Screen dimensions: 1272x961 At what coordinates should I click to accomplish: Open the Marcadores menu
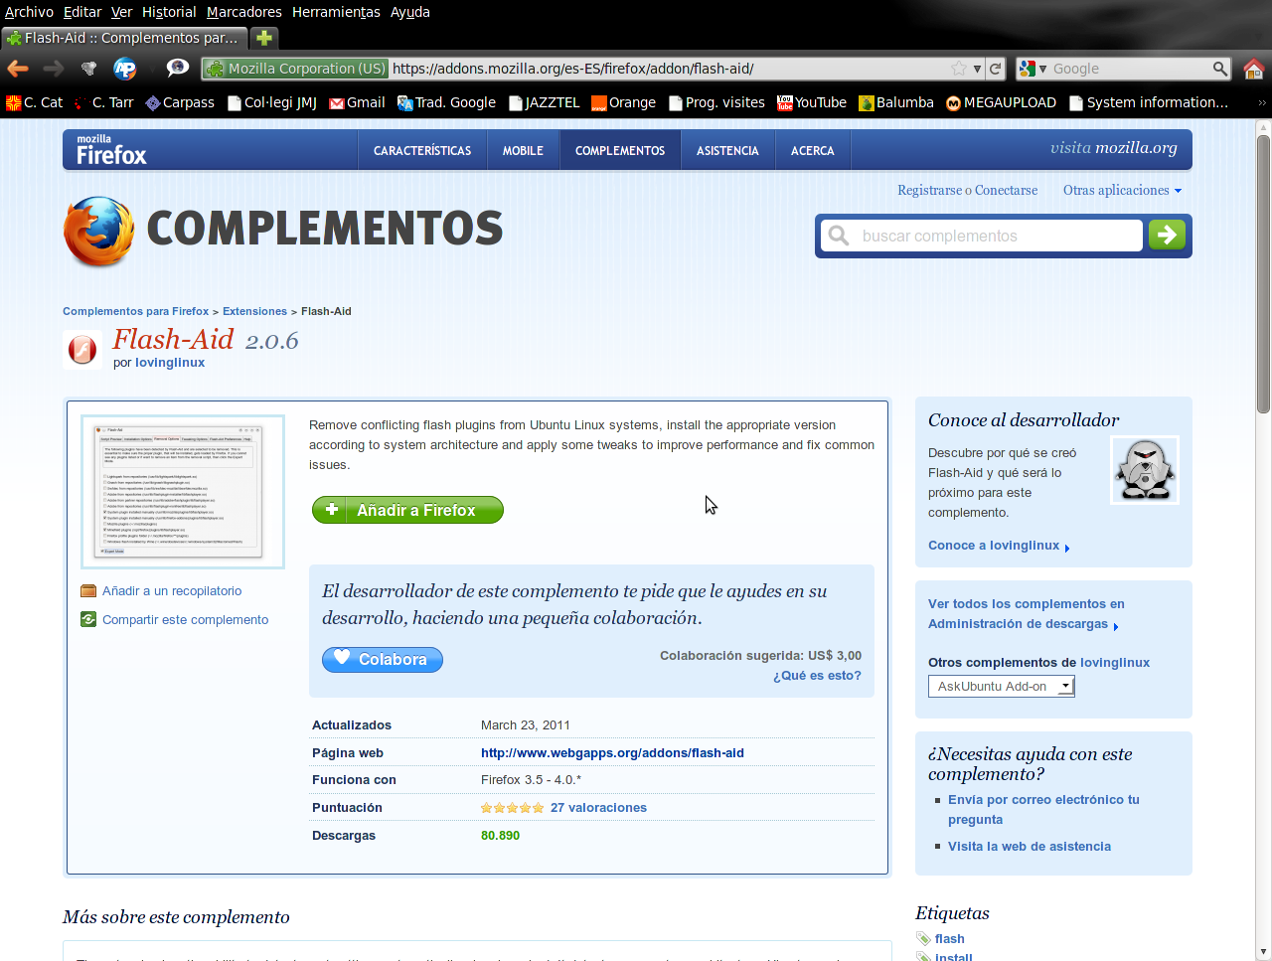(244, 12)
